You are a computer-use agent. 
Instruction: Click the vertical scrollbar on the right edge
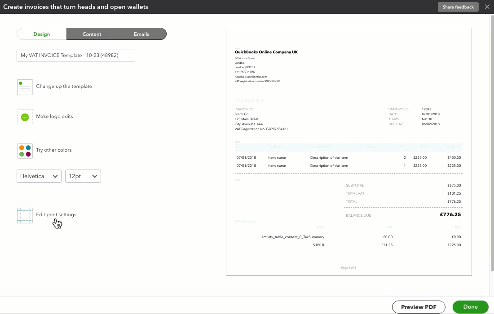(x=492, y=143)
